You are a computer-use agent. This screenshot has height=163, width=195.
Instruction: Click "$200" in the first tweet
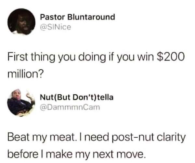coord(171,57)
